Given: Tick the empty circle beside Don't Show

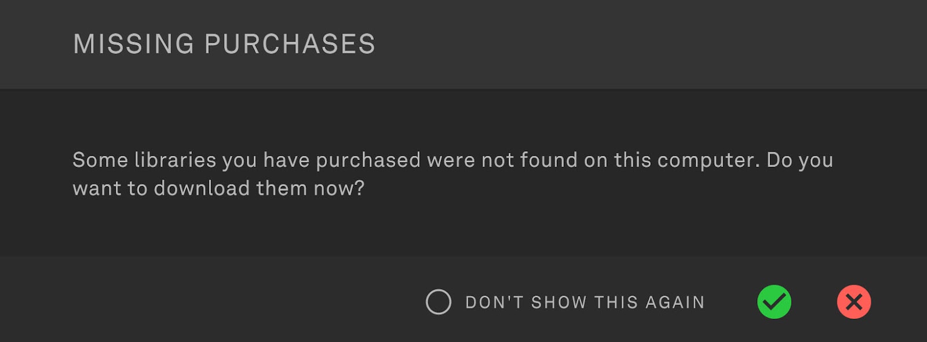Looking at the screenshot, I should pos(439,302).
